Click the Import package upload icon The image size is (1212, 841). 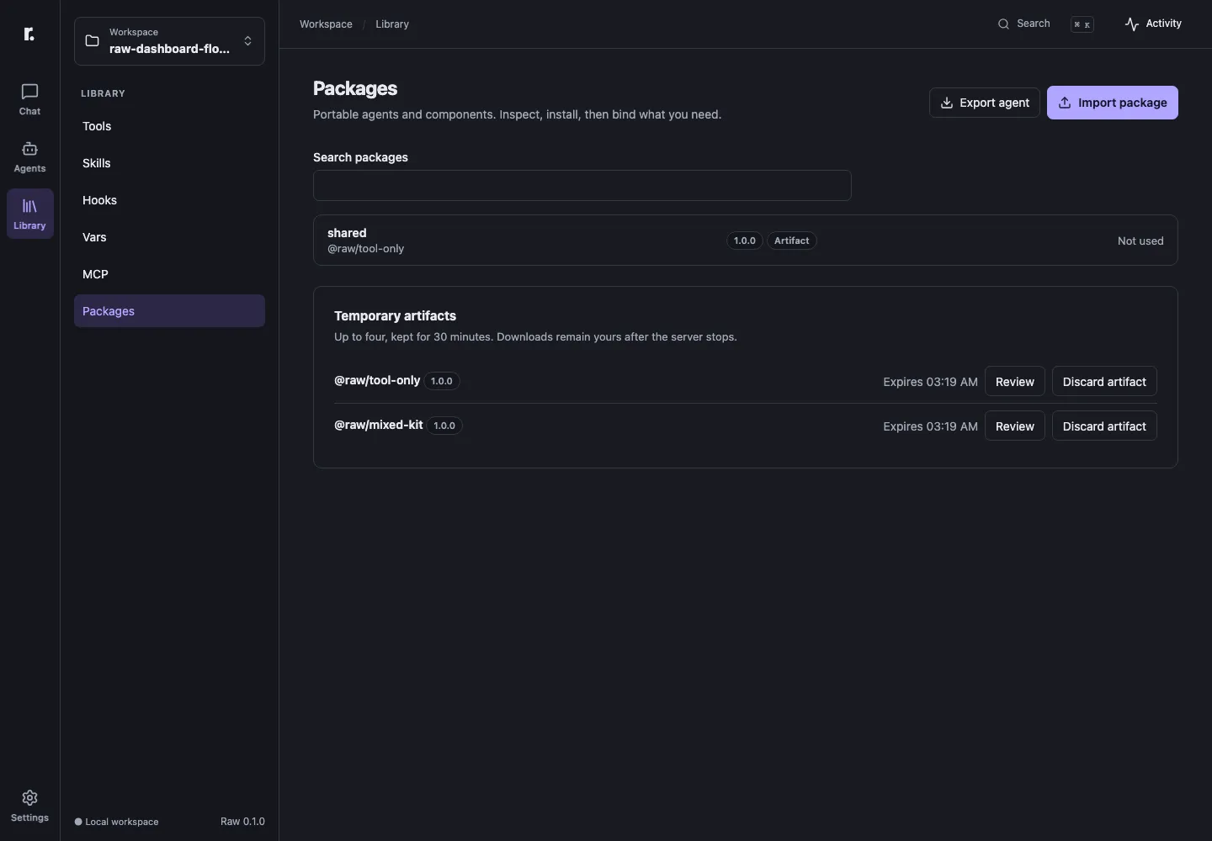[1065, 103]
